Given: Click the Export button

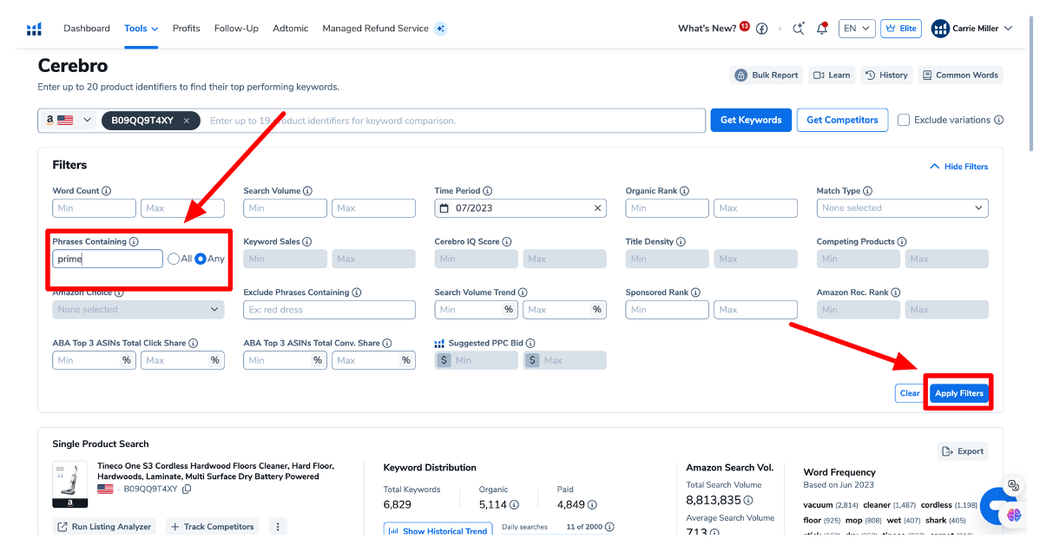Looking at the screenshot, I should (963, 451).
